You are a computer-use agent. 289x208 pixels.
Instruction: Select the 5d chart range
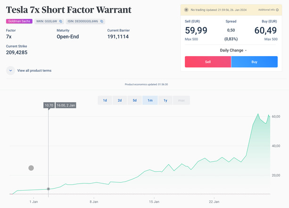click(x=135, y=100)
